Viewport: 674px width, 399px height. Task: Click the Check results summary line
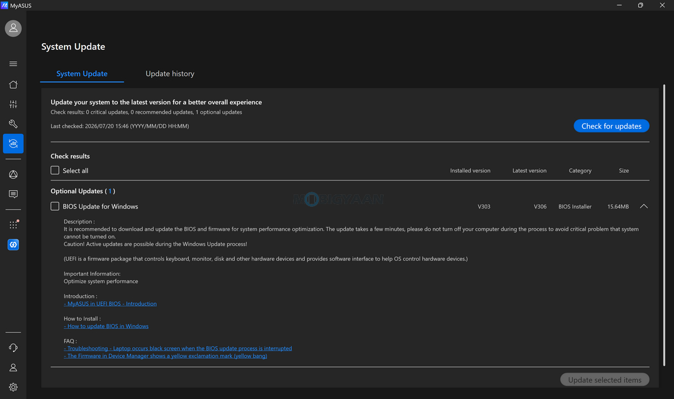147,112
